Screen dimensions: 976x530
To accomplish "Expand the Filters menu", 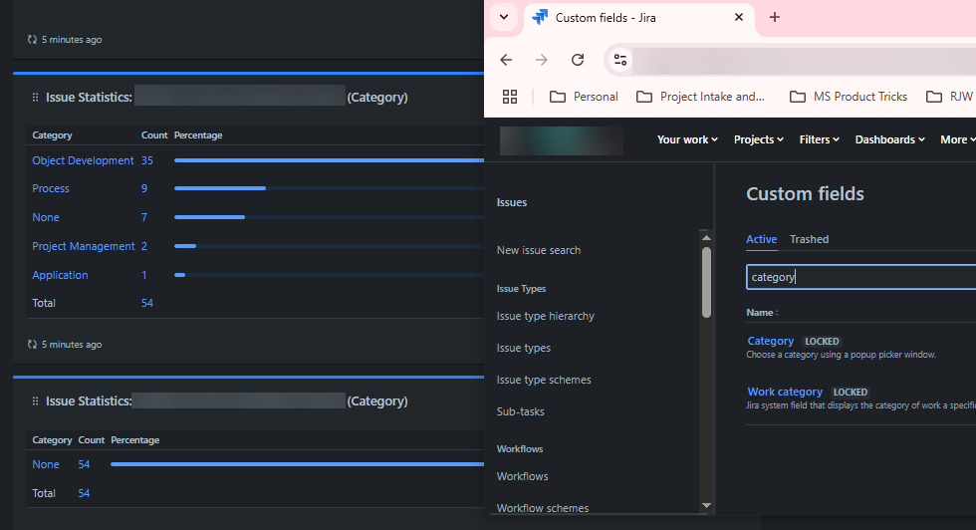I will click(x=819, y=139).
